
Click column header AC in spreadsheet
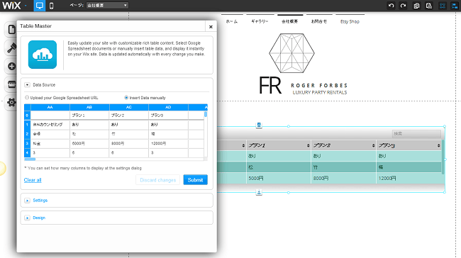[129, 107]
